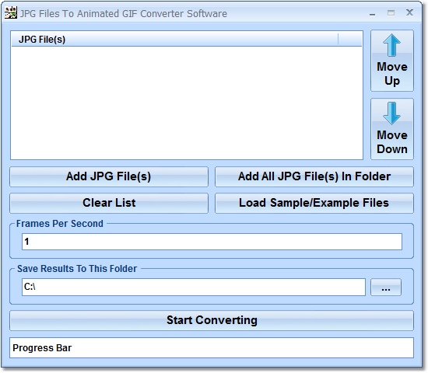Click the blue down arrow on Move Down
428x373 pixels.
click(x=391, y=113)
